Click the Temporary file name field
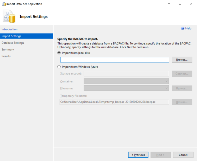 tap(114, 102)
